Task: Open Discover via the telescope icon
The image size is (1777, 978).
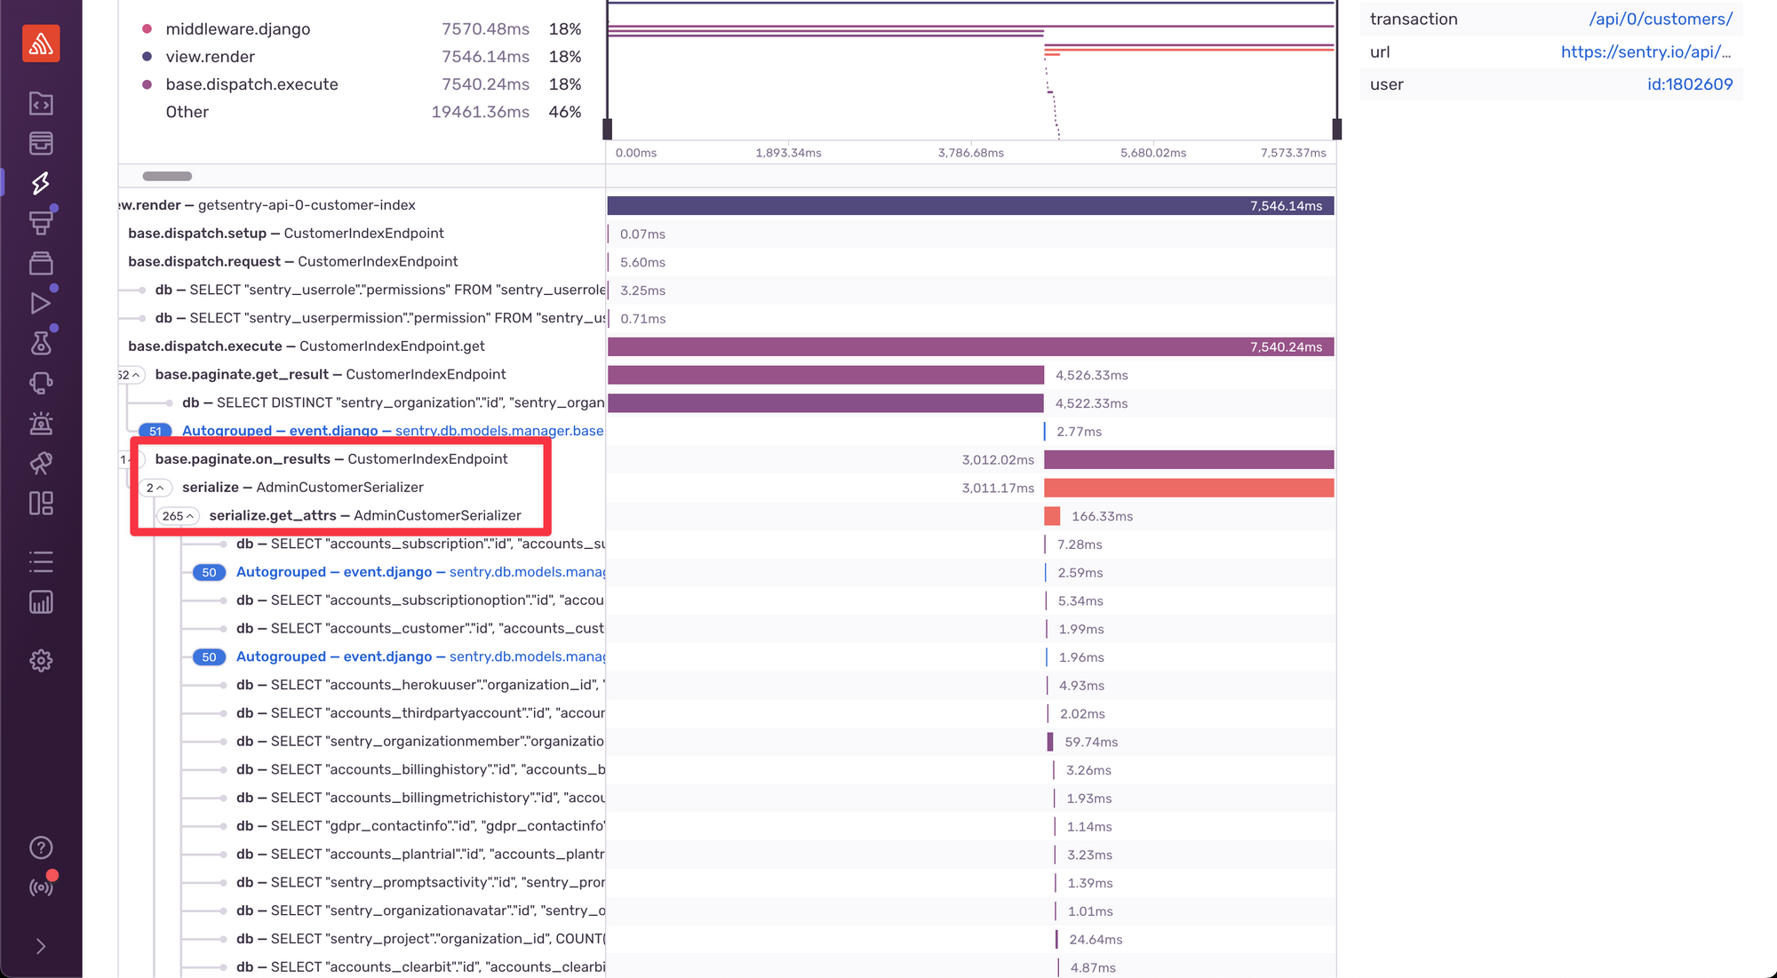Action: pyautogui.click(x=41, y=463)
